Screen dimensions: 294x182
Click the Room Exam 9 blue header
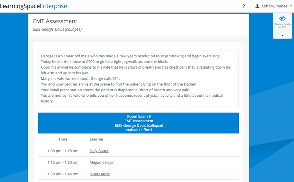(138, 123)
